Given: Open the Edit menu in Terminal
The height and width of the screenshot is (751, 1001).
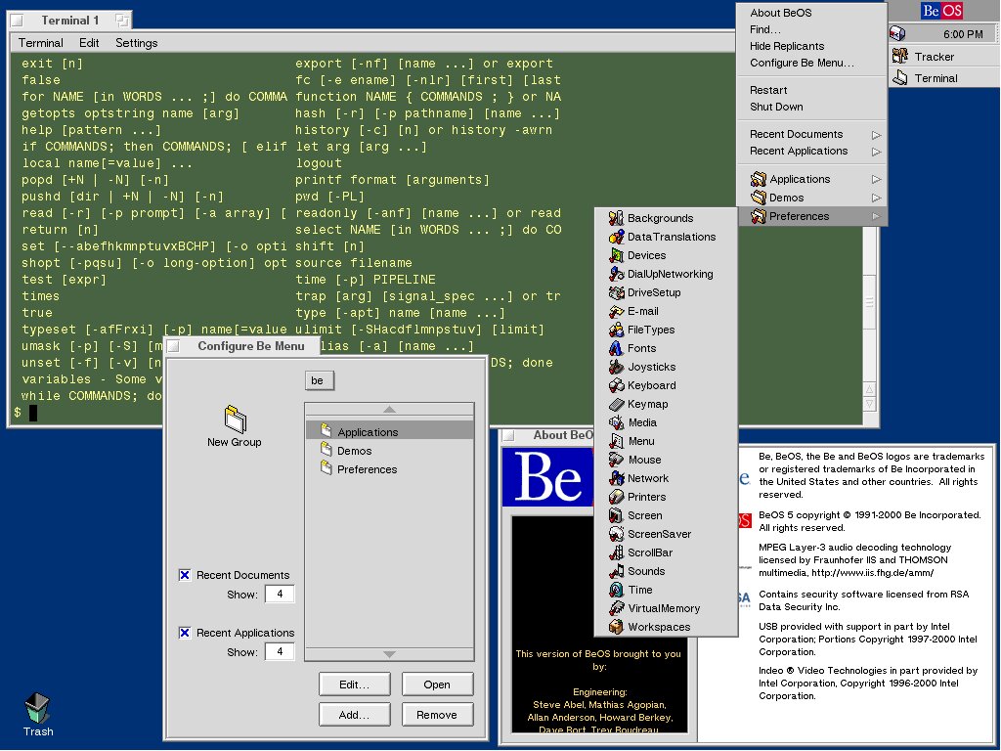Looking at the screenshot, I should coord(89,43).
